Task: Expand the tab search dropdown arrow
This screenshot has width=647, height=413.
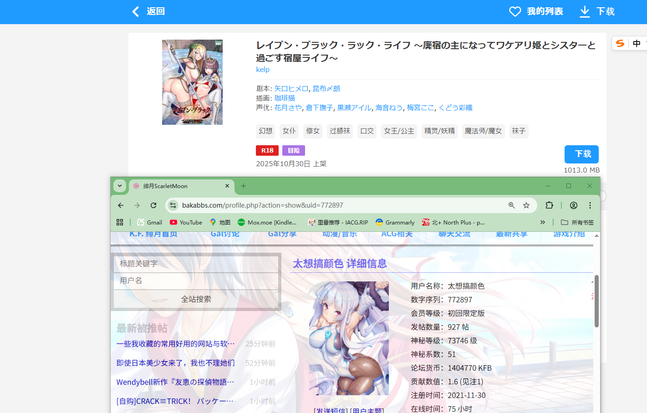Action: pos(119,186)
